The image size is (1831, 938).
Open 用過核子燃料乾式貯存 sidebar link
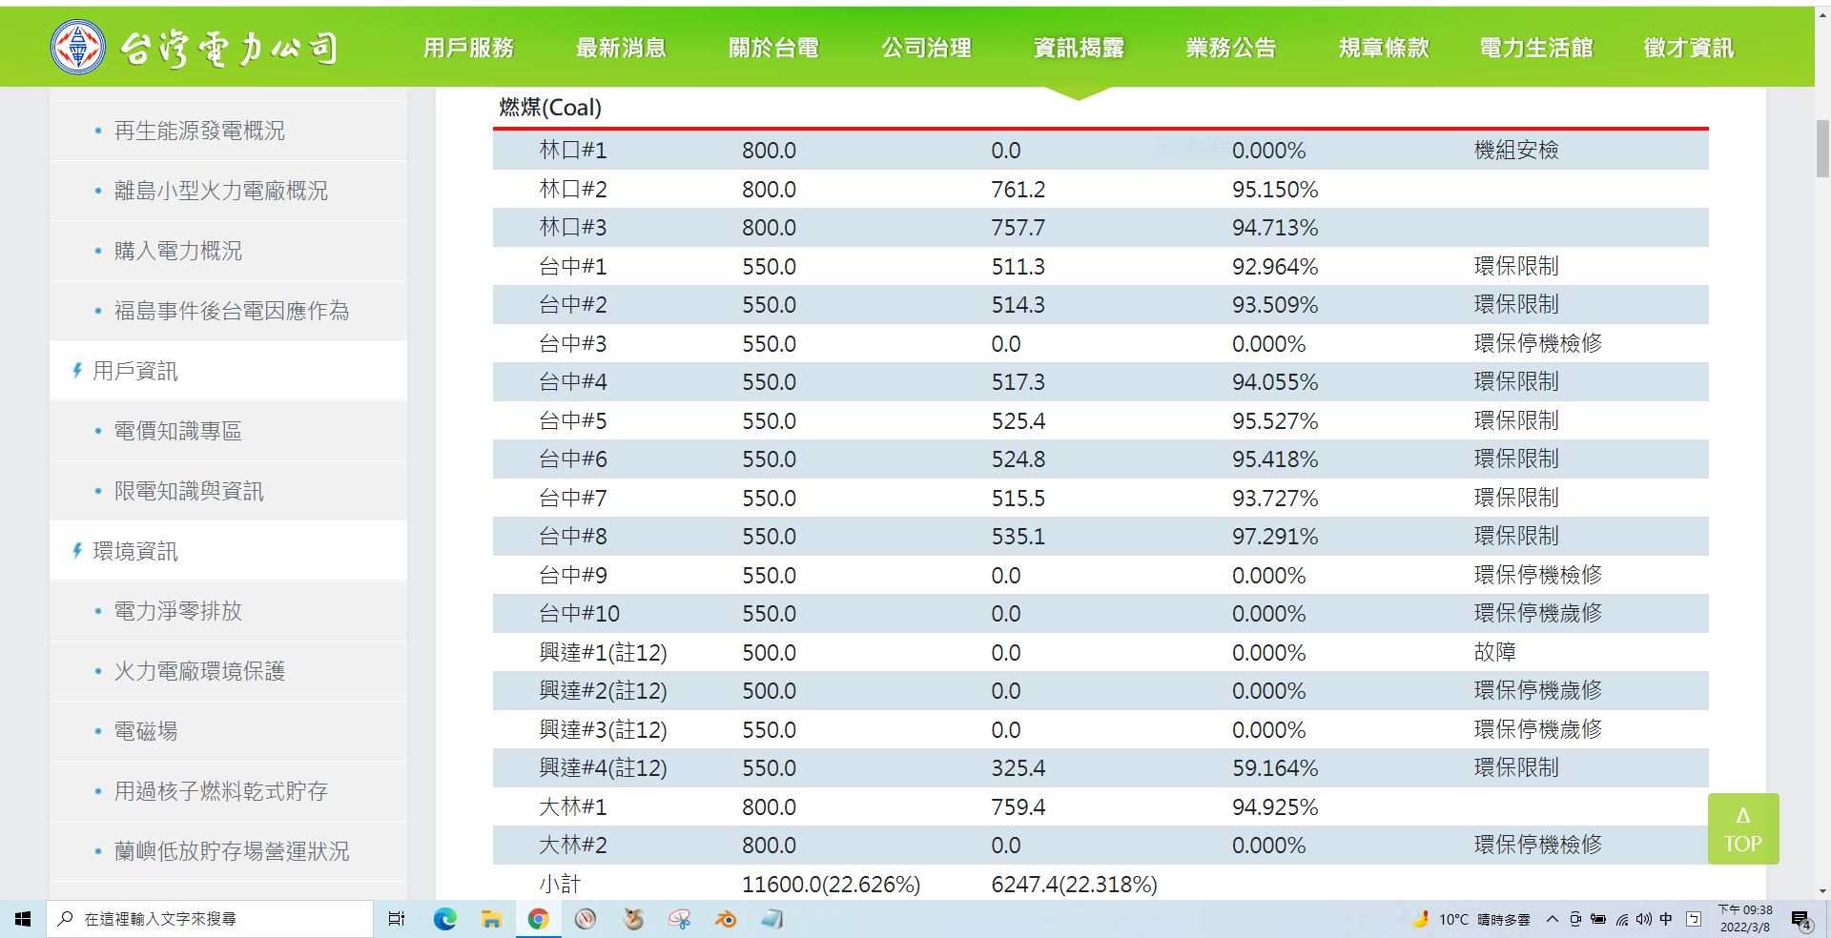click(221, 791)
